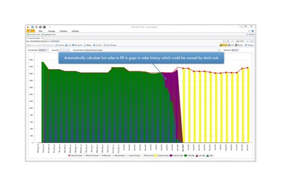Click the Lock padlock button
The height and width of the screenshot is (188, 282).
pos(68,45)
